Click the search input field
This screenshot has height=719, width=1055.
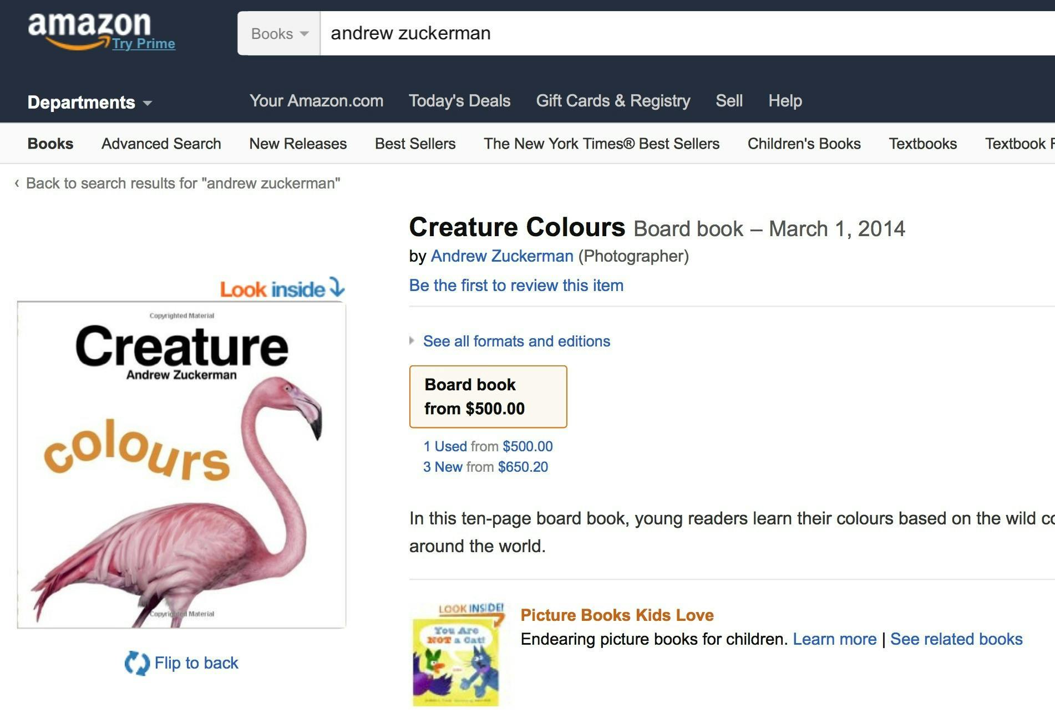[x=666, y=33]
